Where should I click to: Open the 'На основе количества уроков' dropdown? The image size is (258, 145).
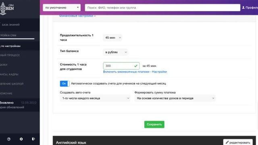[175, 98]
